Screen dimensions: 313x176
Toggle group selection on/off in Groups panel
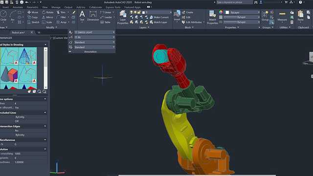tap(271, 22)
